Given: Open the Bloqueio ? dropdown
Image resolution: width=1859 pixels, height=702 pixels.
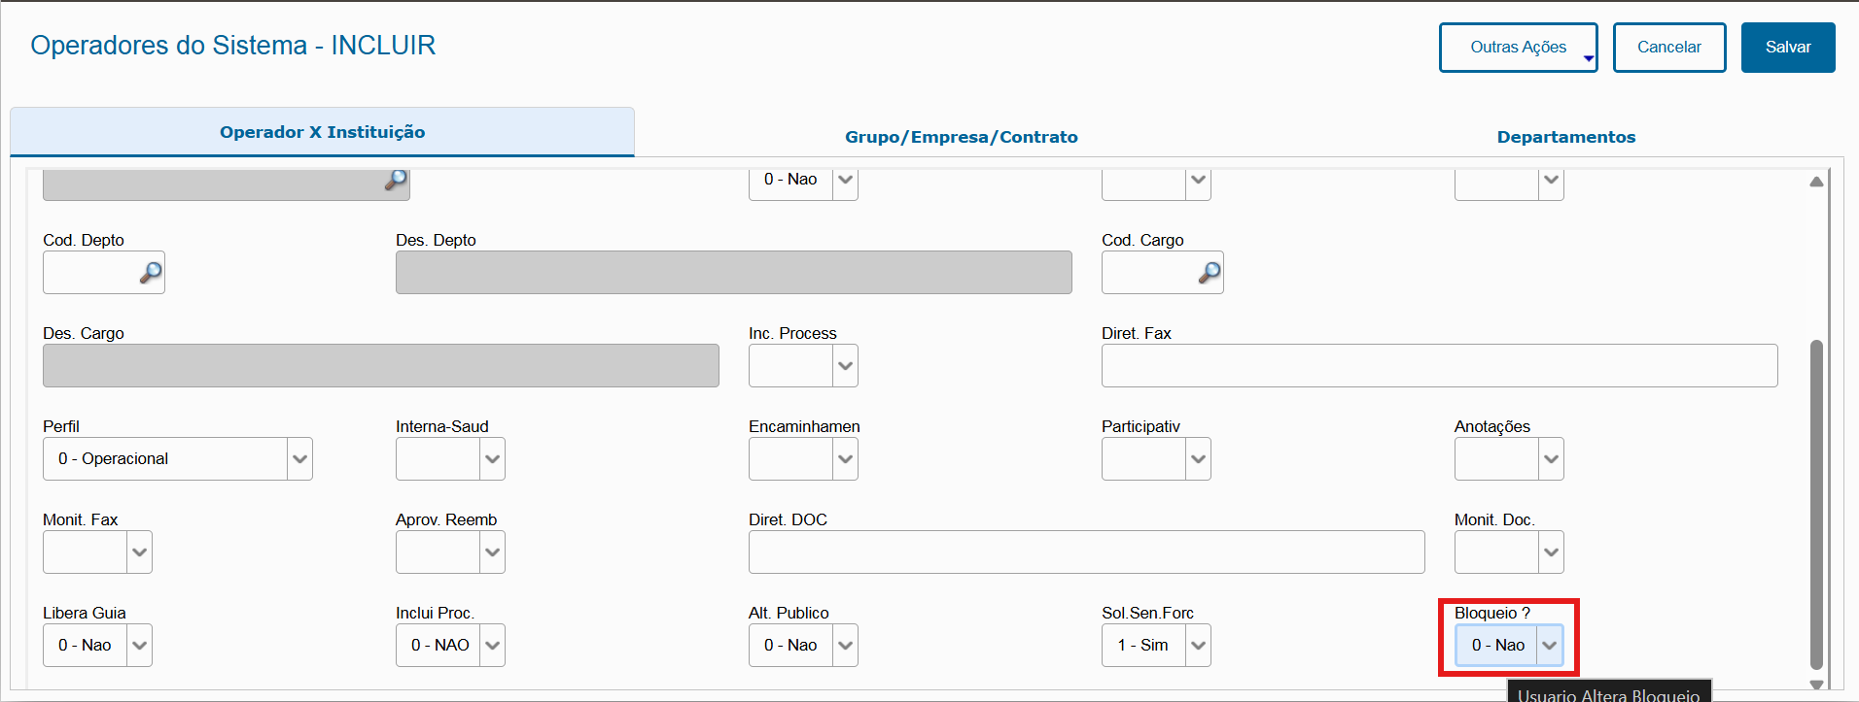Looking at the screenshot, I should (x=1549, y=646).
